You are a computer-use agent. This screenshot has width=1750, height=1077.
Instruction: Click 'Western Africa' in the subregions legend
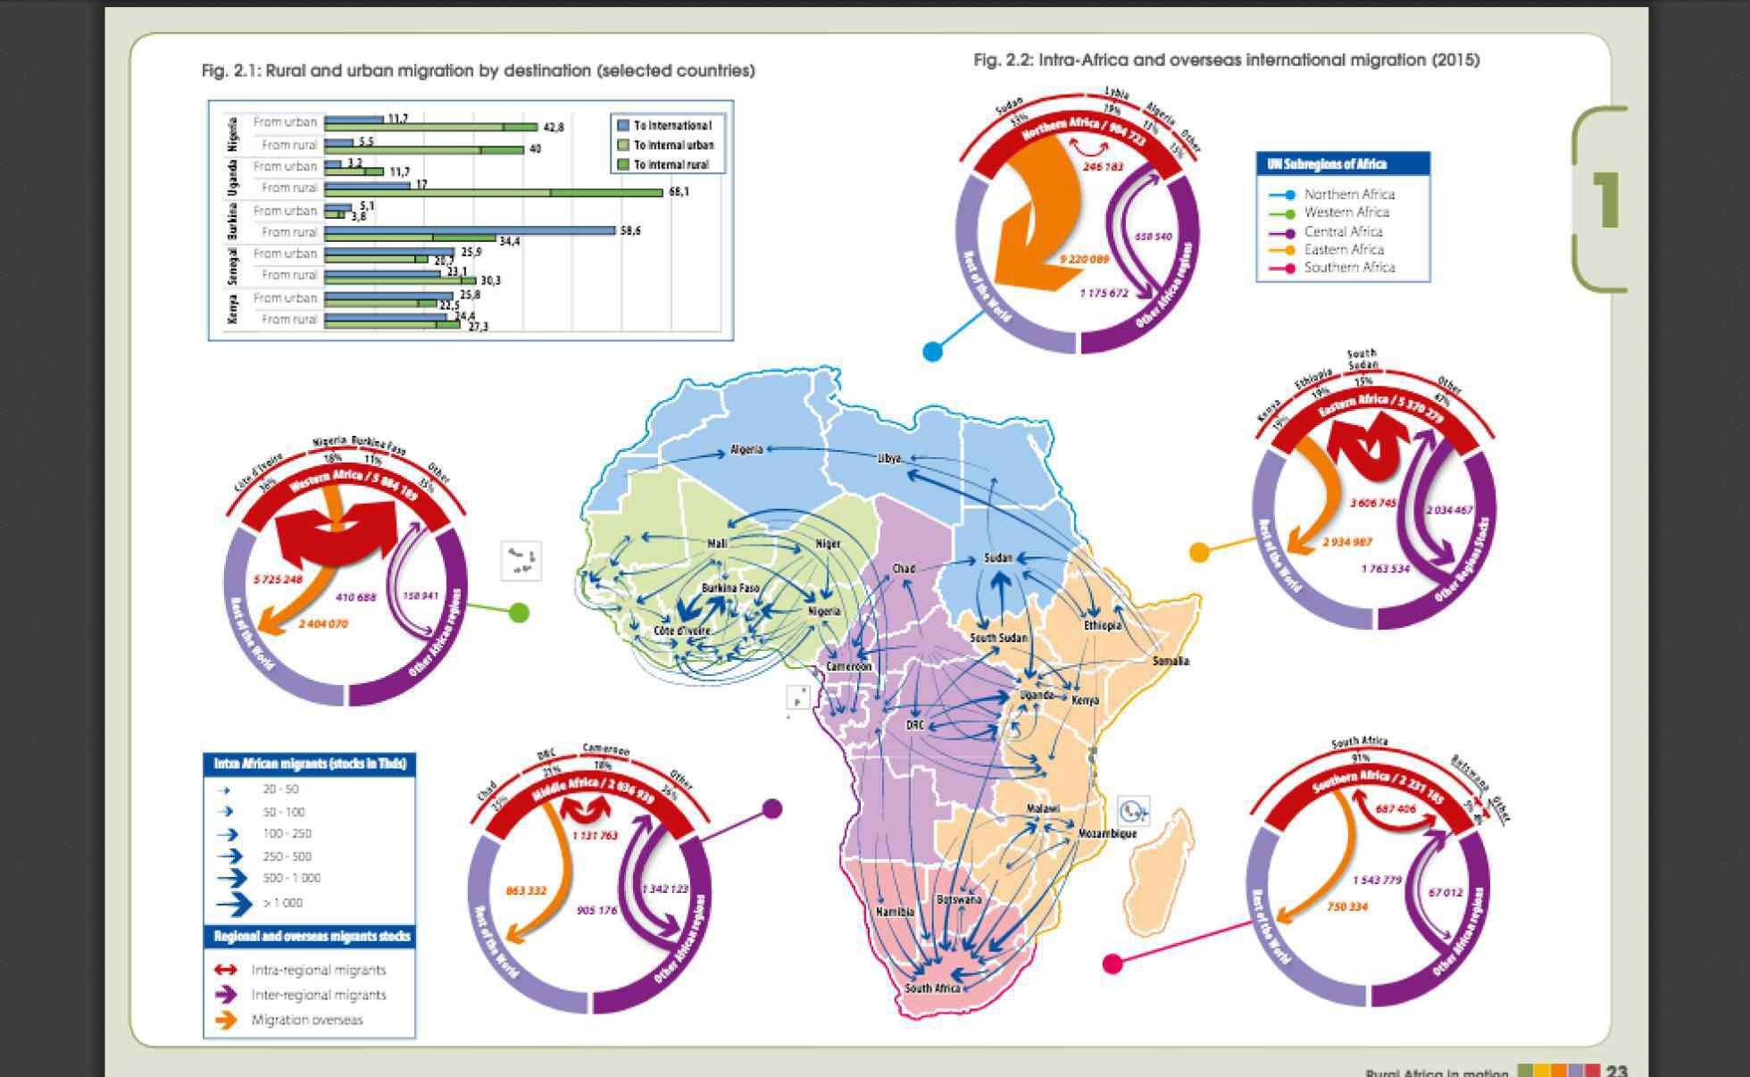[x=1346, y=213]
